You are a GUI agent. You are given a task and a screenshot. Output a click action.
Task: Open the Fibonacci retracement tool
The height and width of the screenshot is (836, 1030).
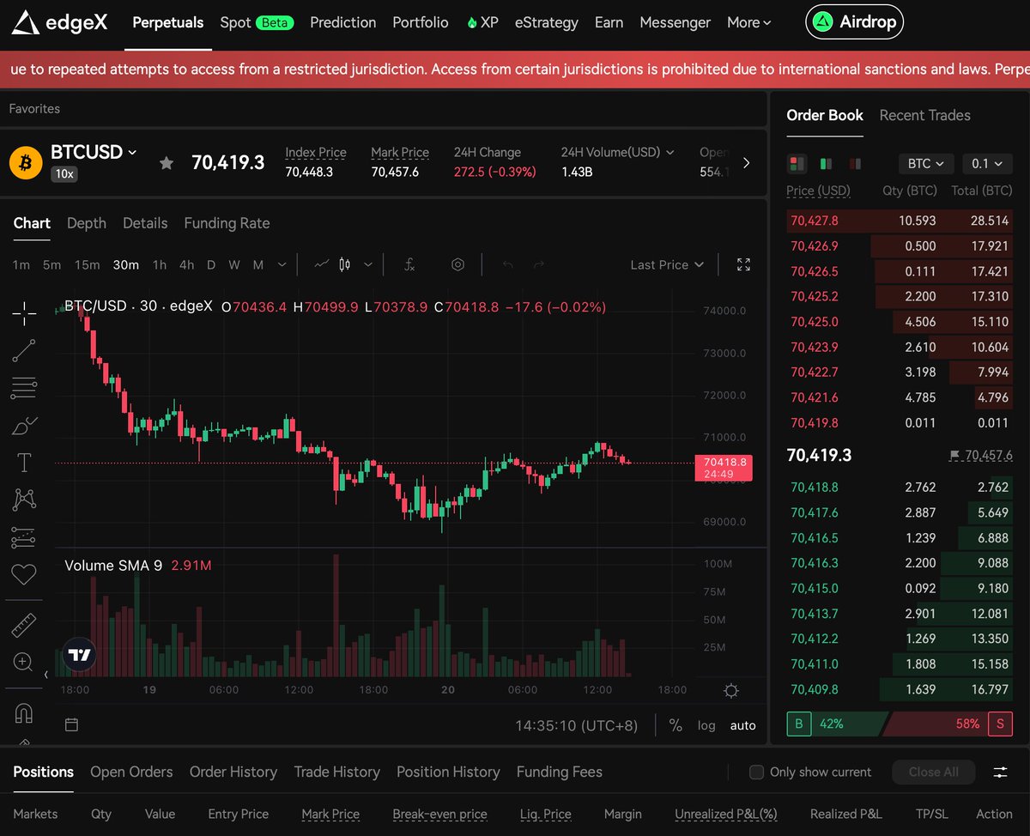click(x=24, y=388)
